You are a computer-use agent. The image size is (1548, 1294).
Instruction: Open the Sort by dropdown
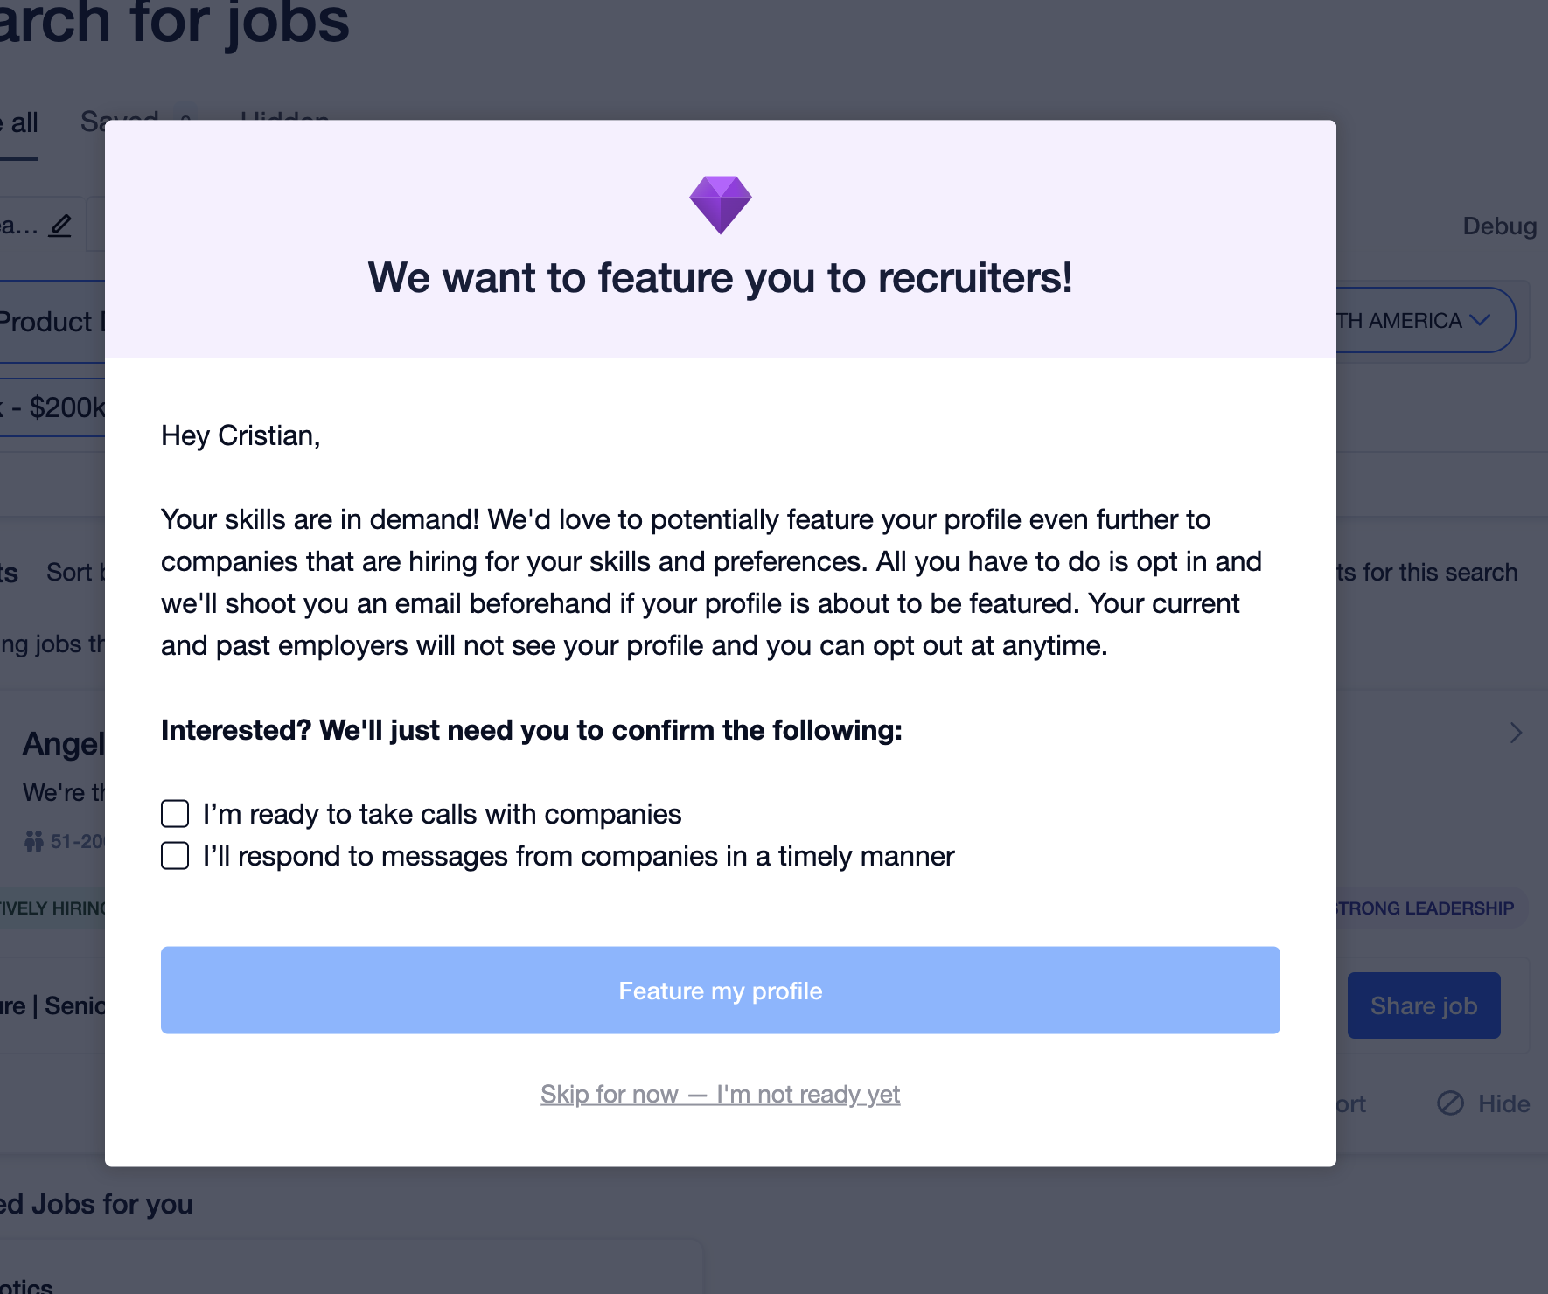[74, 572]
